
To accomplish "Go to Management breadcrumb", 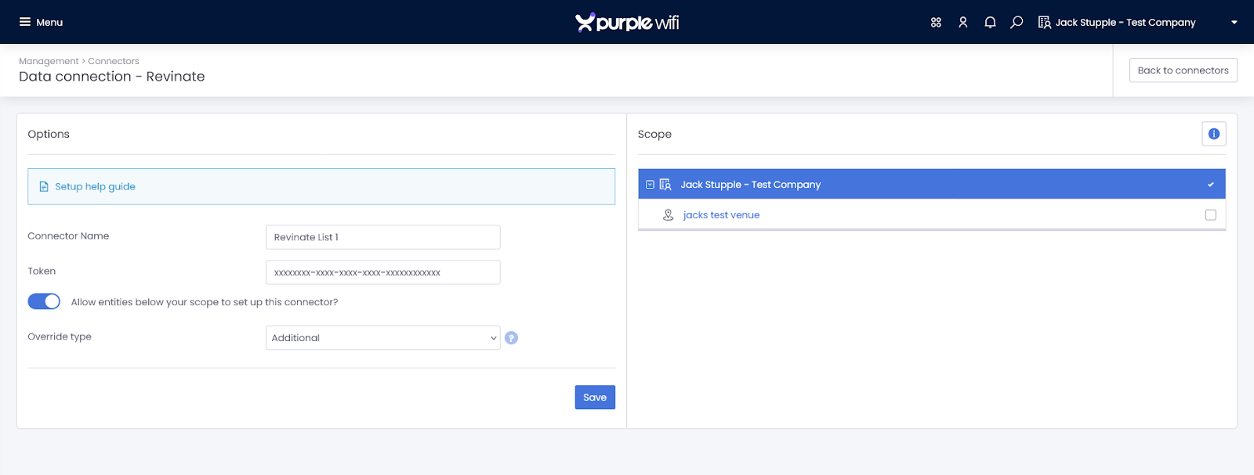I will tap(49, 61).
